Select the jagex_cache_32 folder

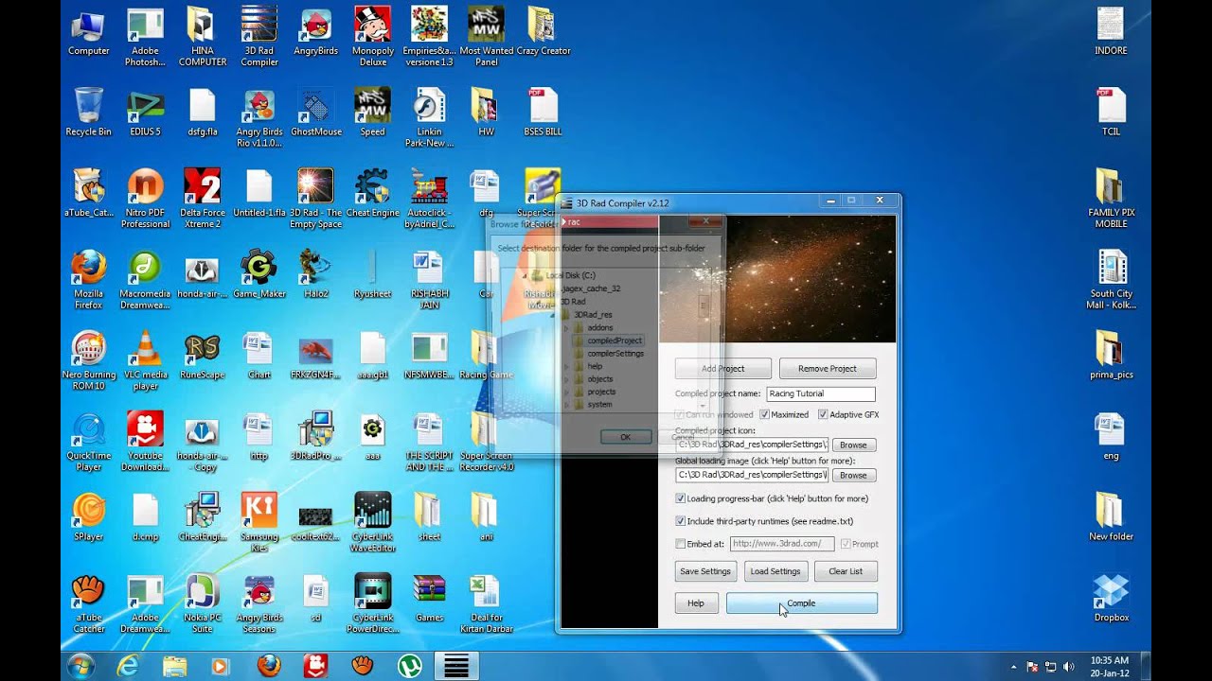(591, 288)
